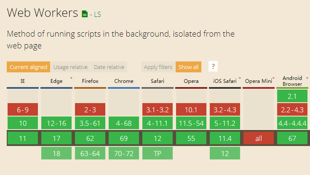Viewport: 310px width, 175px height.
Task: Select the Chrome 70-72 future cell
Action: pos(124,153)
